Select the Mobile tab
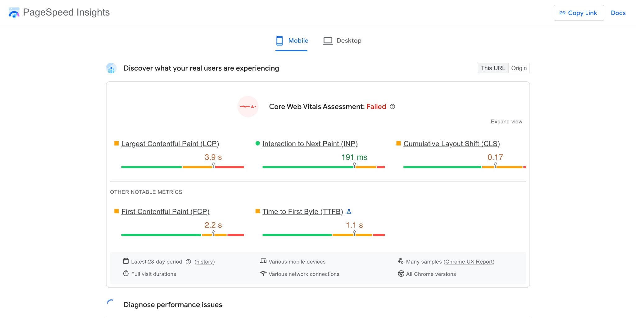This screenshot has height=332, width=636. [292, 41]
